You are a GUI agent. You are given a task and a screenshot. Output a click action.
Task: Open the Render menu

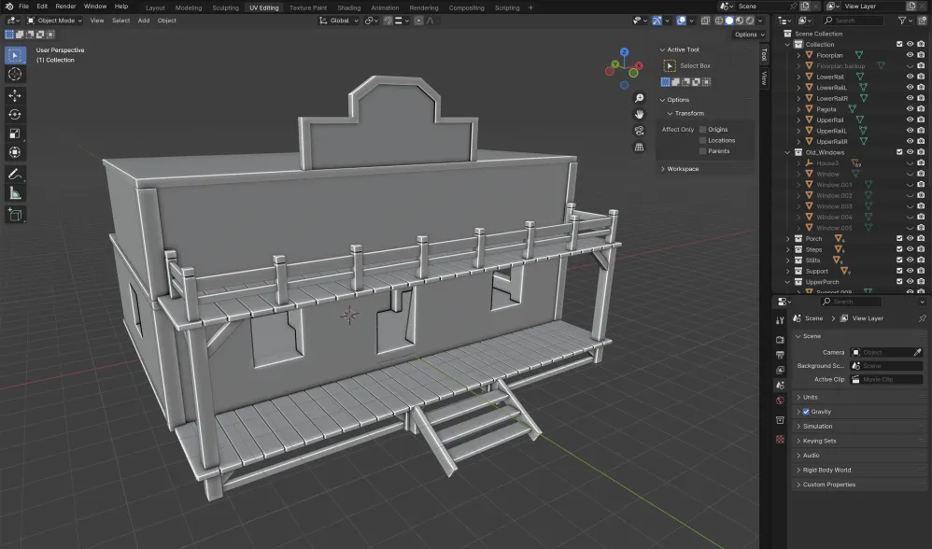click(x=65, y=7)
